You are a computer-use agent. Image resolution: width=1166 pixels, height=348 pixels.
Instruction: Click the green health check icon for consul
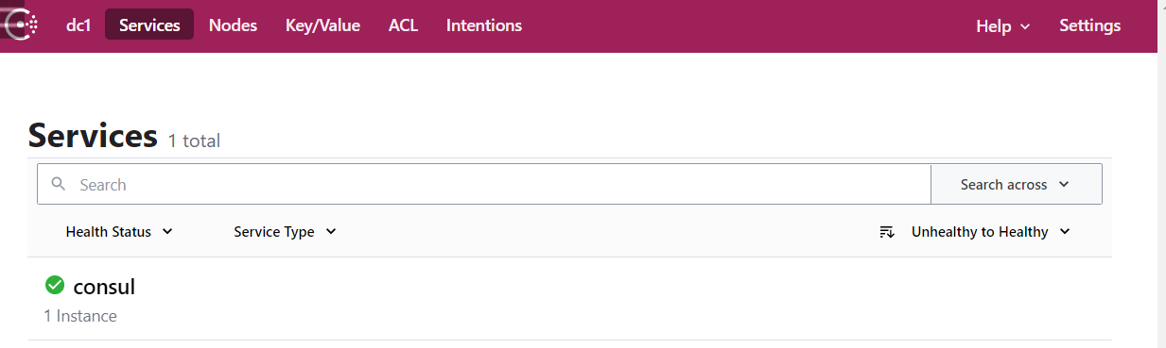tap(55, 285)
